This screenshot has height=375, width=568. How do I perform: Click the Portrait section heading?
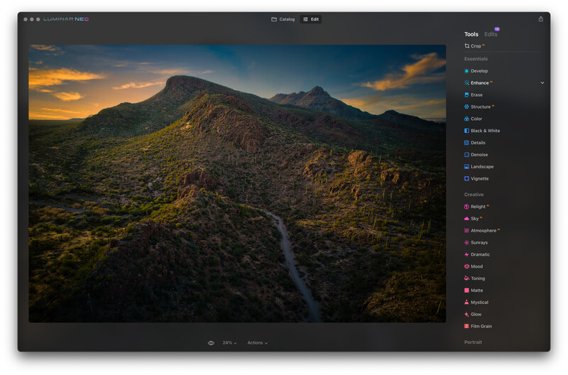[473, 342]
